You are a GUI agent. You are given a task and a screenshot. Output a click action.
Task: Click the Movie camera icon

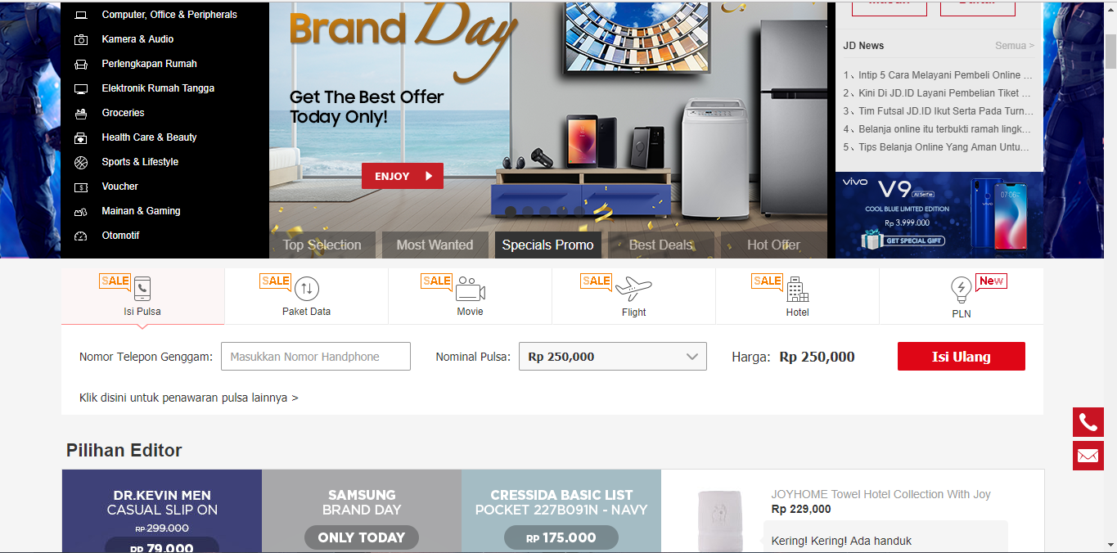471,288
